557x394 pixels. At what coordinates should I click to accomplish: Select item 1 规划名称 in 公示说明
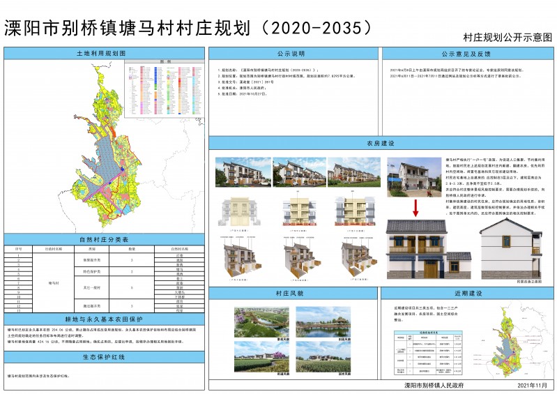tap(268, 70)
